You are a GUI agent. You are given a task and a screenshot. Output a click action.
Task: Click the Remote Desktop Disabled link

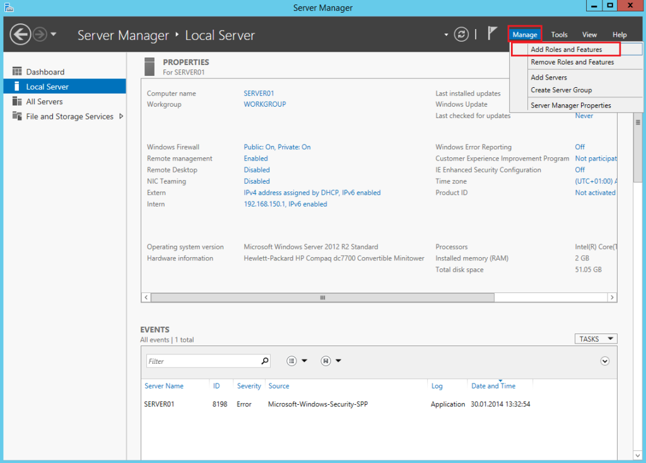[257, 170]
